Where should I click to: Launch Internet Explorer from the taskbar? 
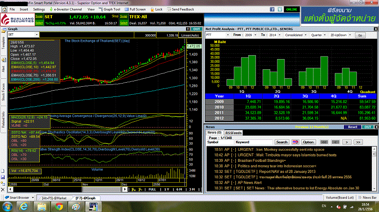(24, 207)
